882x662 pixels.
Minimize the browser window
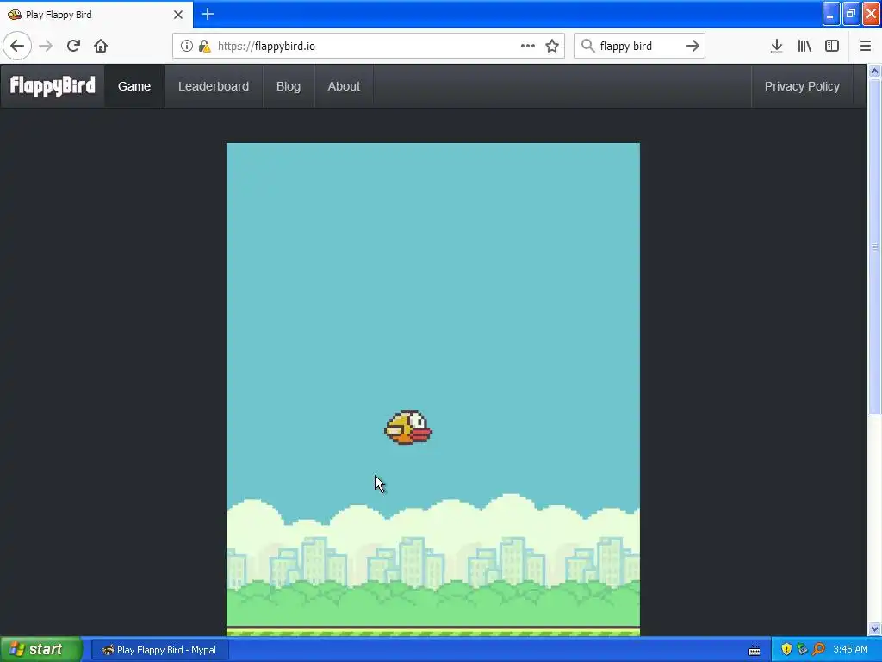pyautogui.click(x=831, y=15)
